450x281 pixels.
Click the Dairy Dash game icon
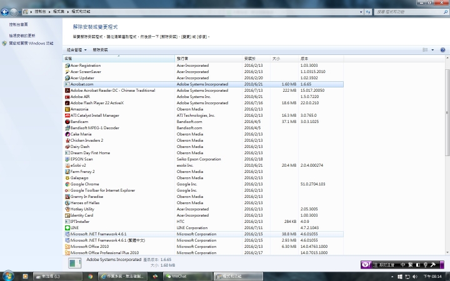point(67,147)
